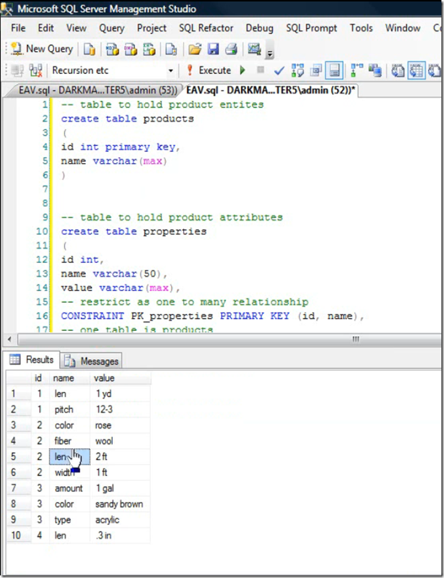This screenshot has height=578, width=444.
Task: Open the SQL Refactor menu
Action: [206, 28]
